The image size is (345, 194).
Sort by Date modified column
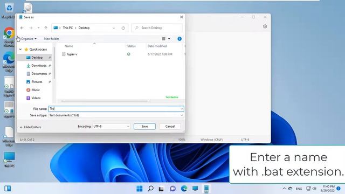[157, 46]
